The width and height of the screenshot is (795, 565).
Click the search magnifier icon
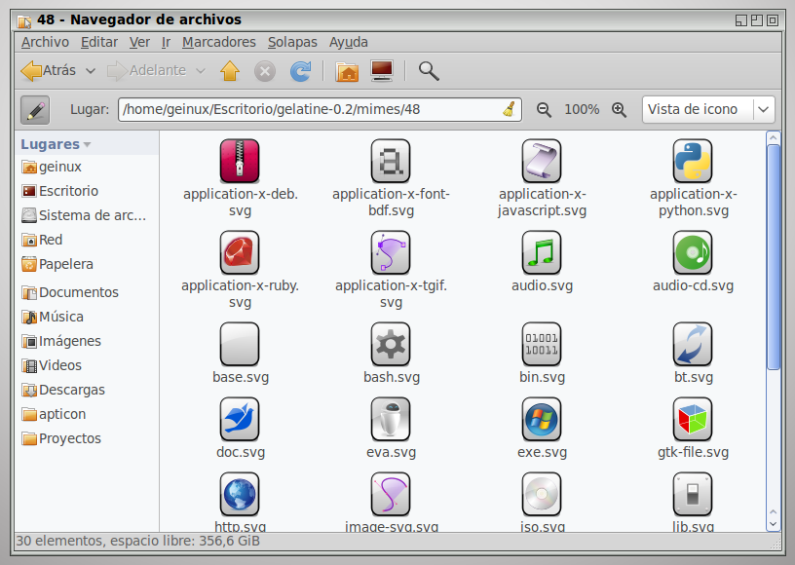pyautogui.click(x=429, y=71)
